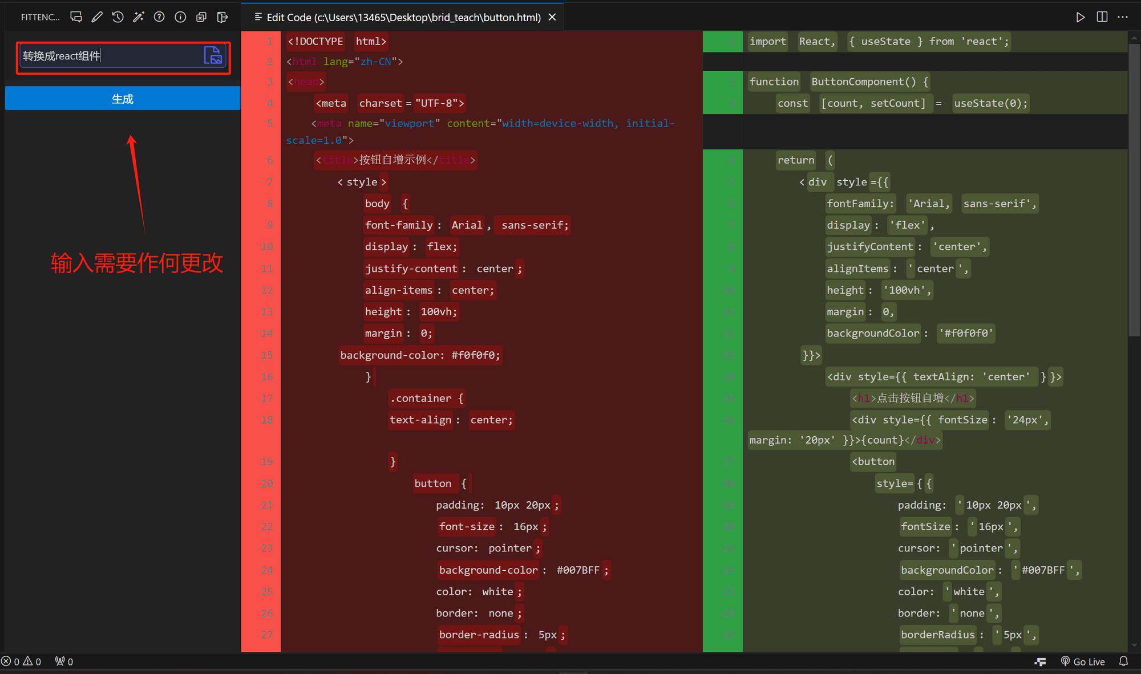Toggle split editor layout icon
1141x674 pixels.
(x=1102, y=17)
